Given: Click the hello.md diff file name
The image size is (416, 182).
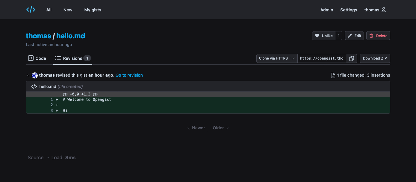Looking at the screenshot, I should [x=48, y=87].
